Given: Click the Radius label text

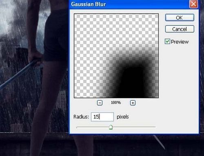Looking at the screenshot, I should click(x=81, y=117).
